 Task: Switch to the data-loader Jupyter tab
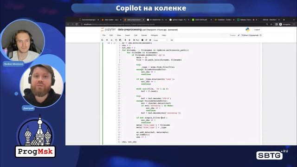point(112,19)
